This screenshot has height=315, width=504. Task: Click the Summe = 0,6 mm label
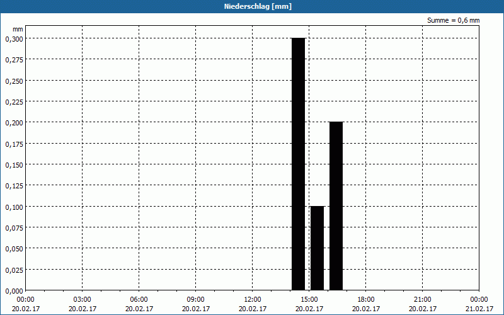453,20
